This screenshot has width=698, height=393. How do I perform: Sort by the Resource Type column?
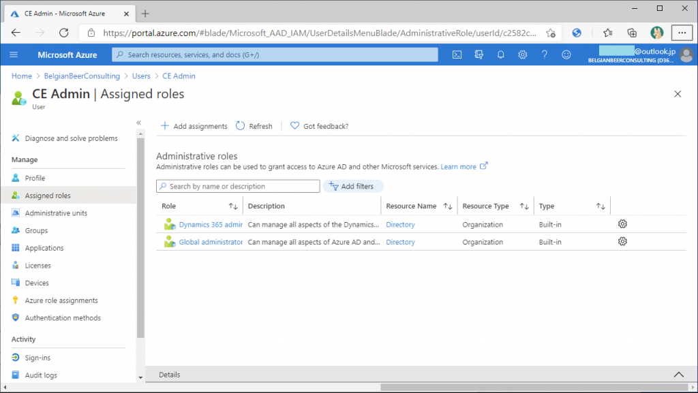524,206
